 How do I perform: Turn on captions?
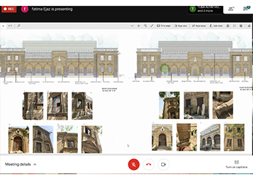pos(236,164)
